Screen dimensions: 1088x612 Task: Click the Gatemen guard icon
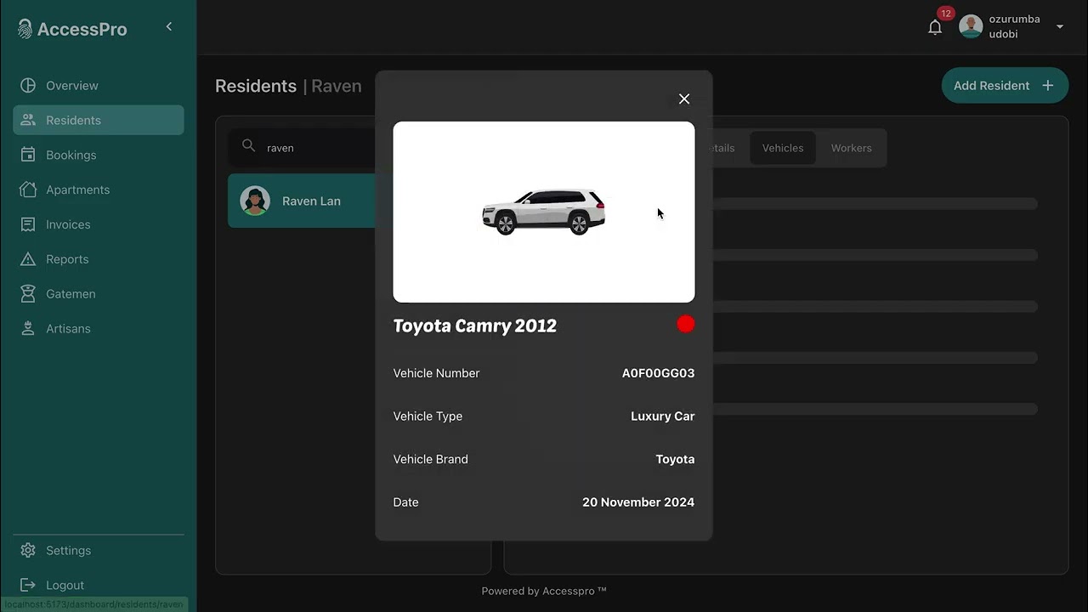pyautogui.click(x=28, y=294)
